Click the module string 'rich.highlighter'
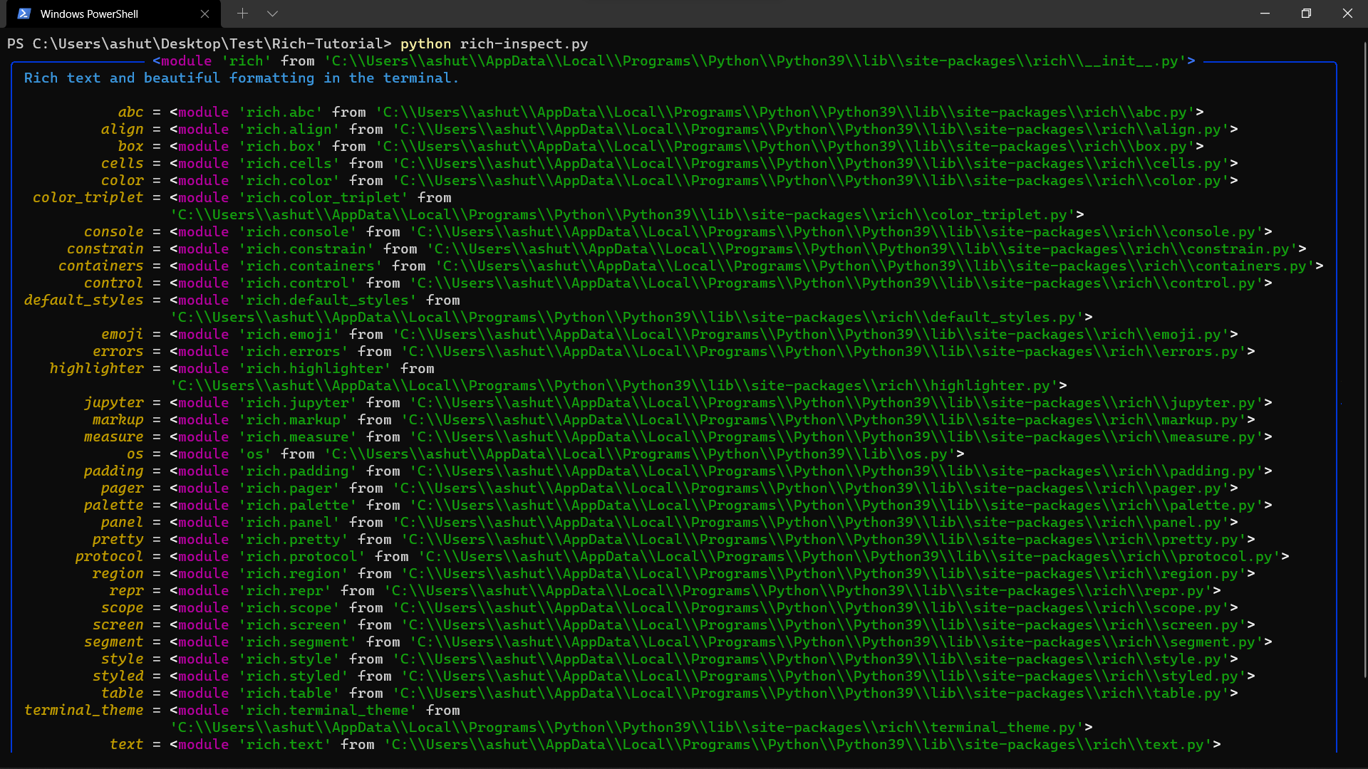The image size is (1368, 769). point(315,369)
